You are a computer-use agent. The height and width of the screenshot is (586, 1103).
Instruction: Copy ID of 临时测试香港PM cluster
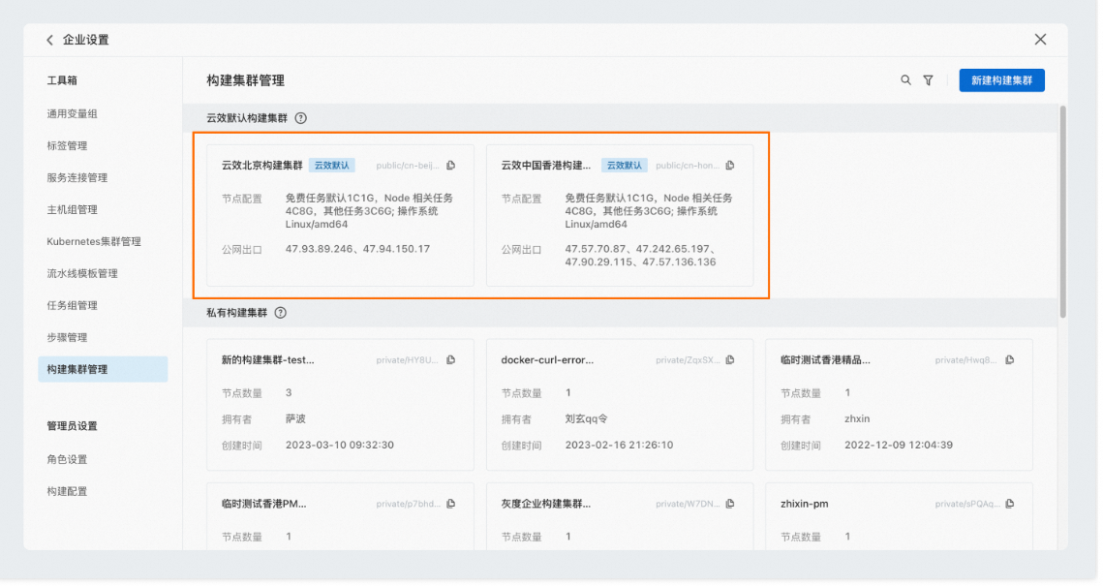coord(453,506)
